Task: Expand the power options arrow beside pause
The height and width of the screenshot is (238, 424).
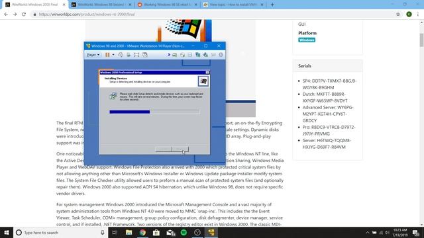Action: (x=113, y=55)
